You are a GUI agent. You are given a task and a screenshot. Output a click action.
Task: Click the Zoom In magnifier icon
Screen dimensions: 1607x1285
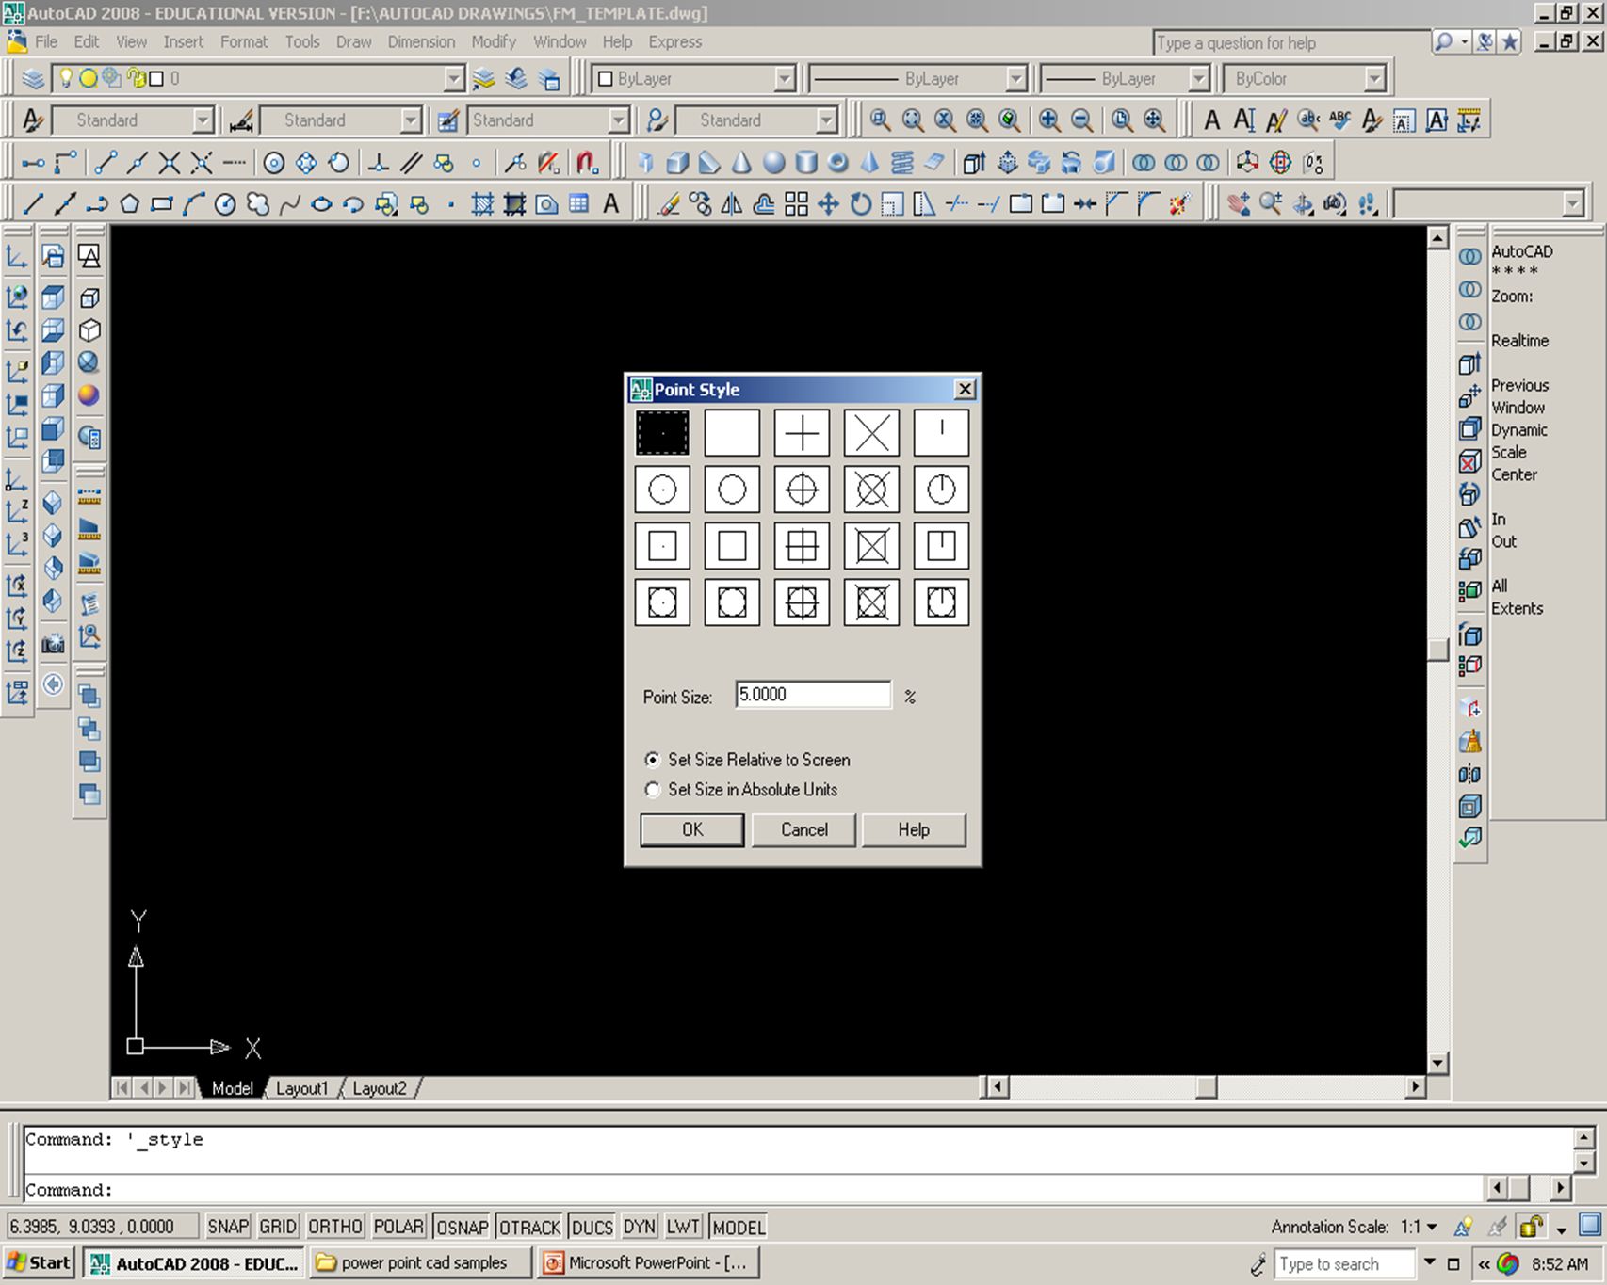tap(1049, 120)
